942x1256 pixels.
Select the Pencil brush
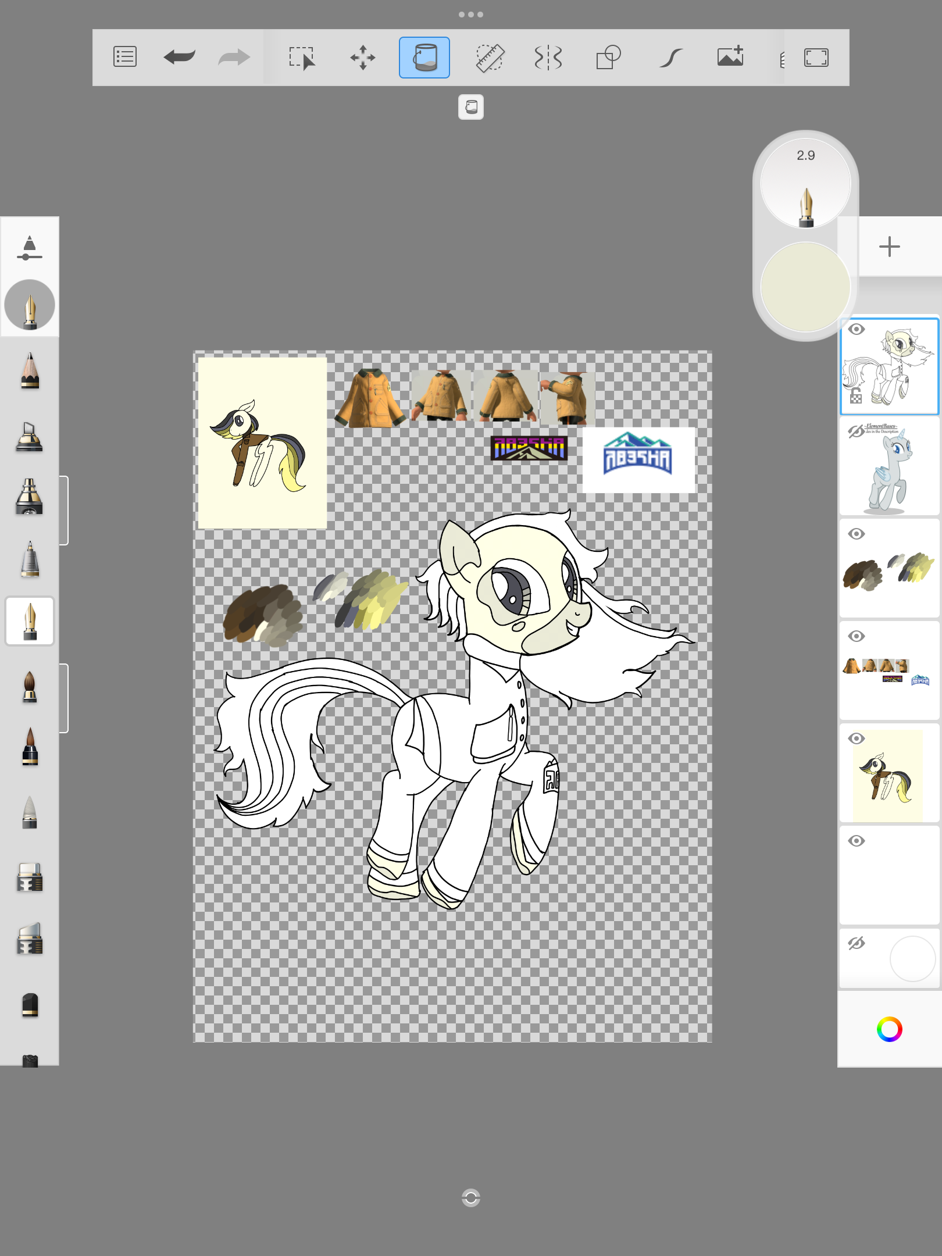tap(30, 370)
